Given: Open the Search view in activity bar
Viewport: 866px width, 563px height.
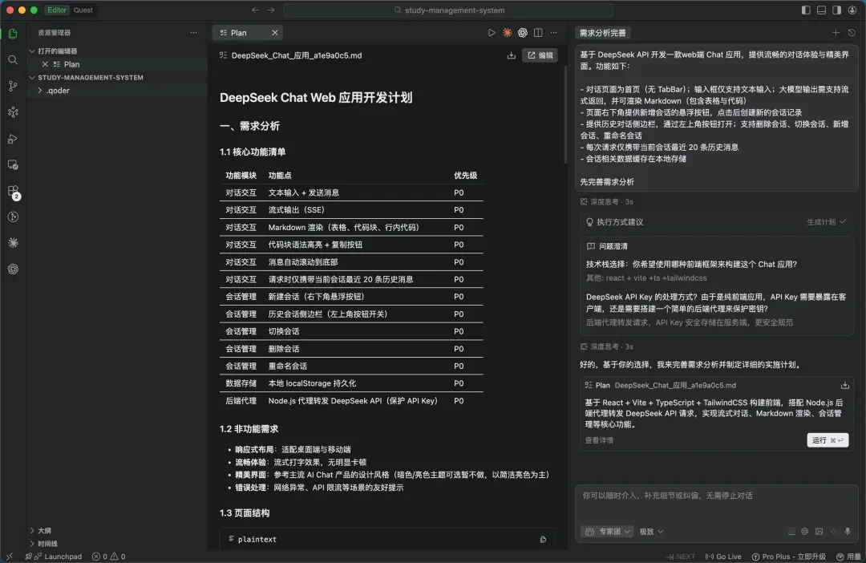Looking at the screenshot, I should [x=13, y=60].
